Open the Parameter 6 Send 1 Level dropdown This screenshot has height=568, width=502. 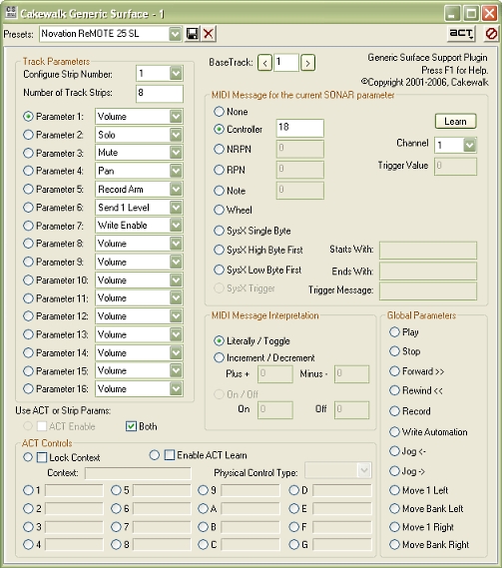point(176,208)
